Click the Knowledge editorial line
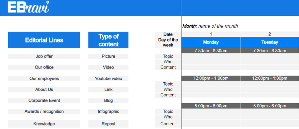 (x=44, y=124)
